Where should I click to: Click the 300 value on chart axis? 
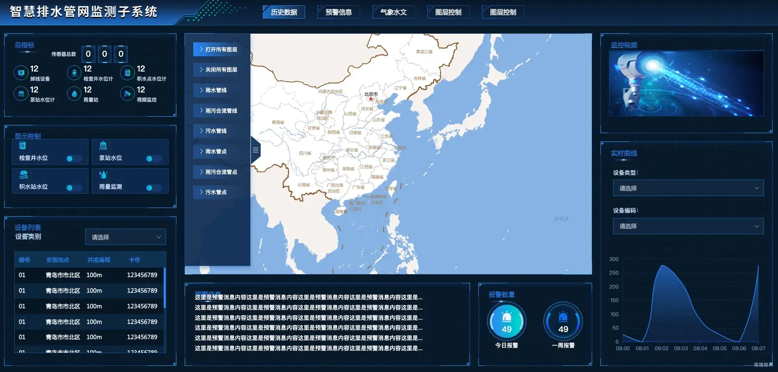tap(614, 259)
